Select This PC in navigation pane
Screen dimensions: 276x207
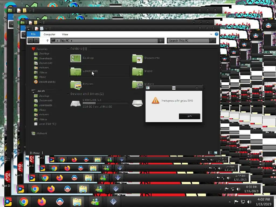pos(40,91)
